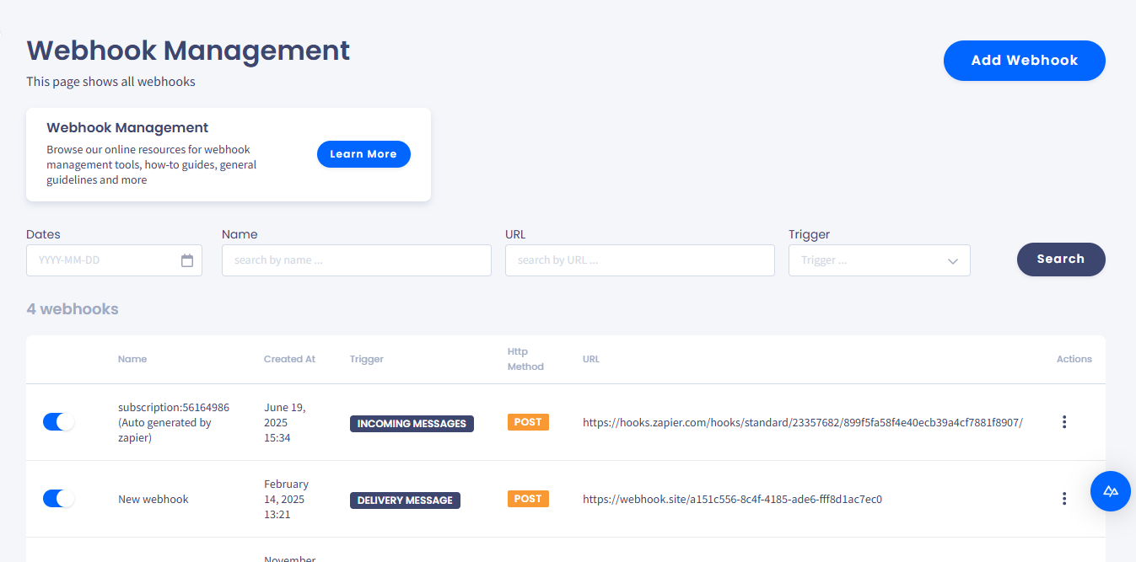Click the June 19, 2025 created date
This screenshot has height=562, width=1136.
[x=285, y=422]
